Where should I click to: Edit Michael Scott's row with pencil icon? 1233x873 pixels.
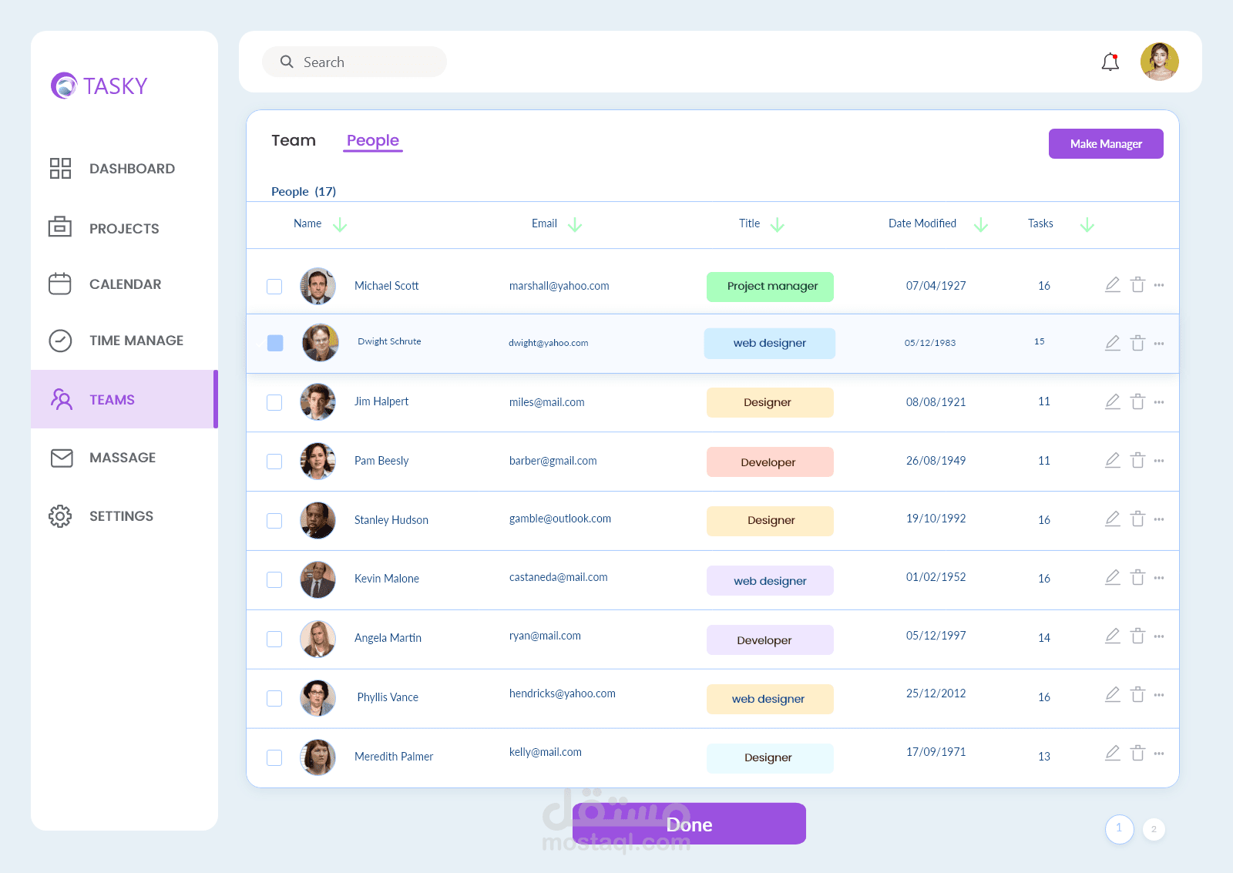[x=1113, y=284]
